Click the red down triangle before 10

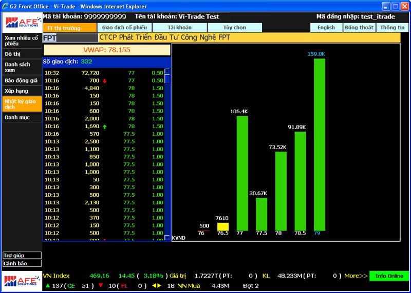coord(100,285)
